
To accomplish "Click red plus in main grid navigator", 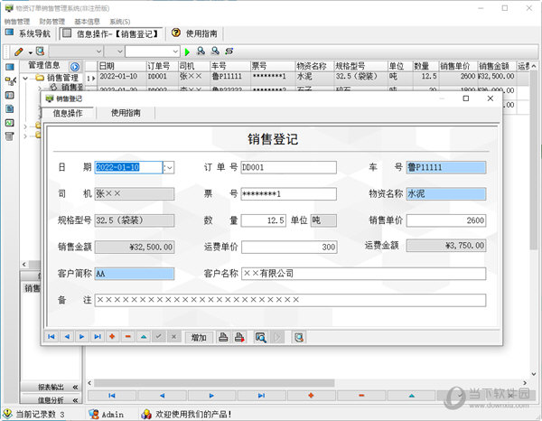I will [311, 396].
